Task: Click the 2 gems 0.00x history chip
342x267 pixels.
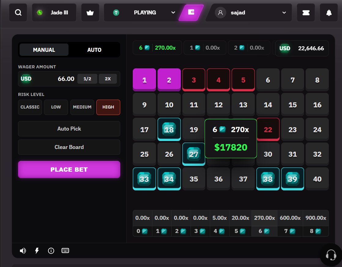Action: click(249, 48)
